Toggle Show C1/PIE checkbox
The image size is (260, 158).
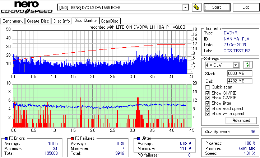click(208, 93)
